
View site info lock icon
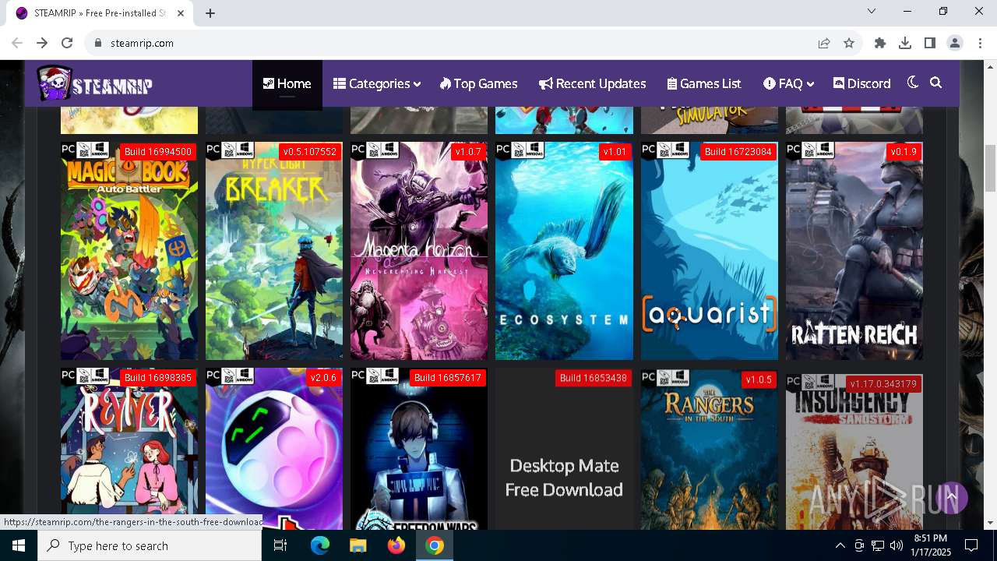98,43
